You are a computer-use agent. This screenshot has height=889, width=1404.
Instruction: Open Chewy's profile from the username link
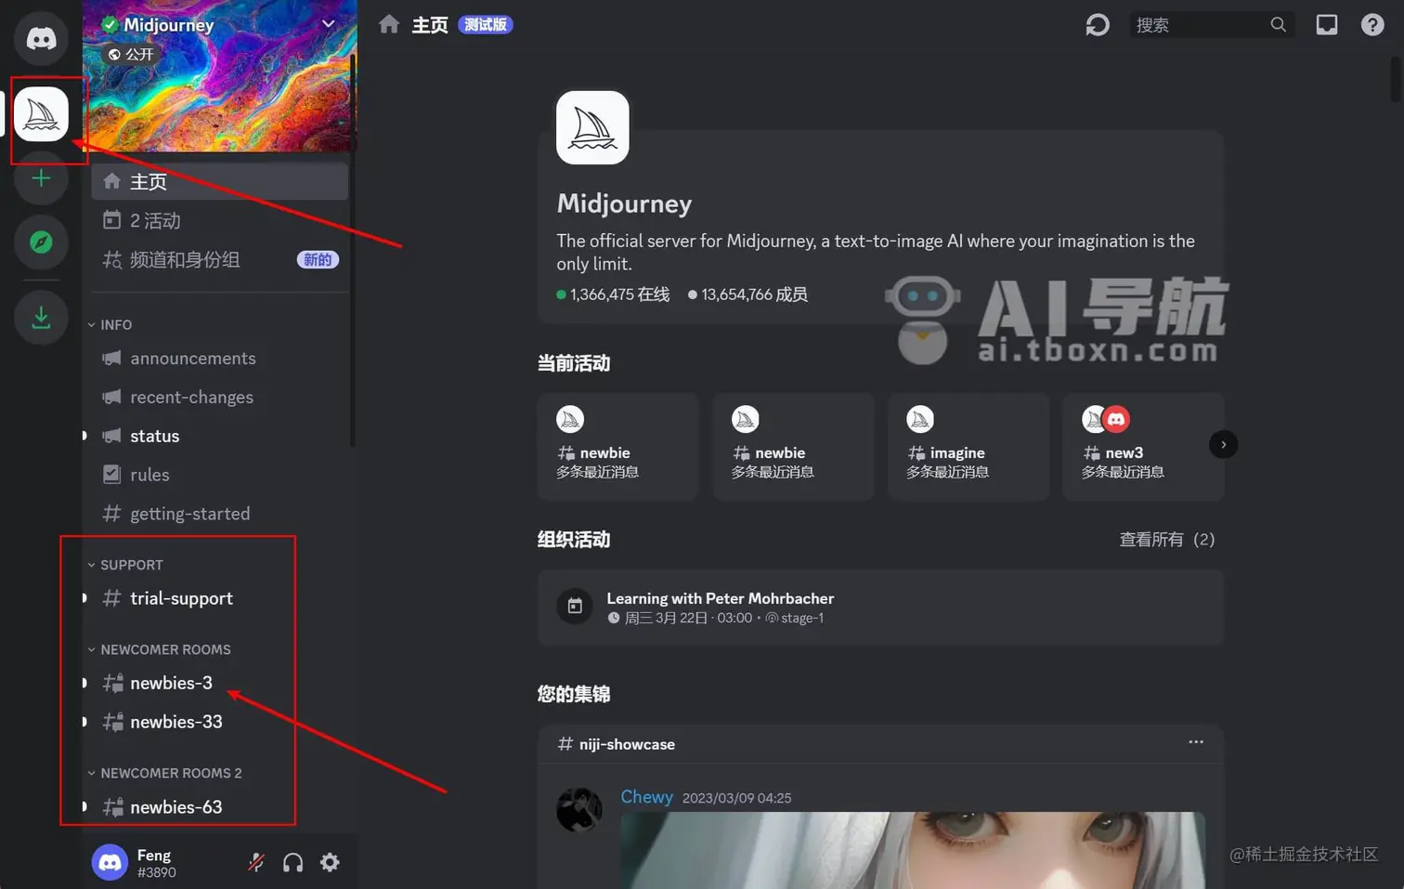(645, 796)
